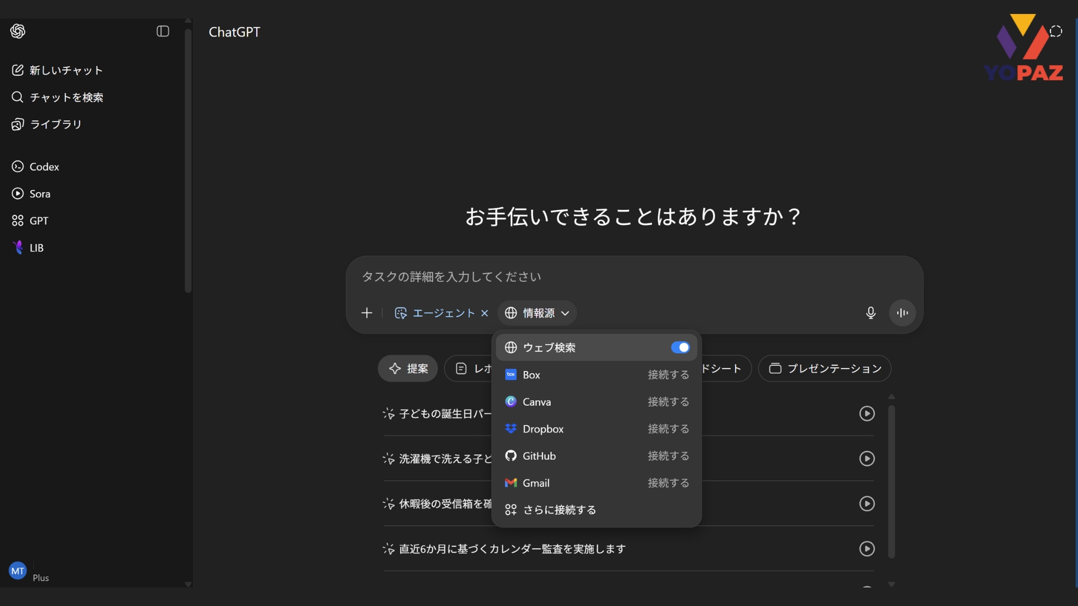Connect Canva via 接続する
1078x606 pixels.
point(668,402)
